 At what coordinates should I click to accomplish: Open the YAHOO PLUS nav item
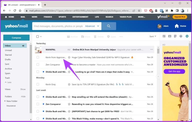pyautogui.click(x=125, y=17)
